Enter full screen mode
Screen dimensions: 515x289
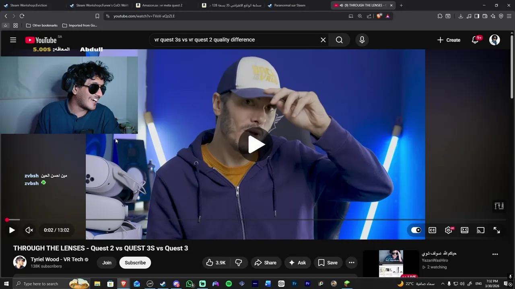pos(497,230)
